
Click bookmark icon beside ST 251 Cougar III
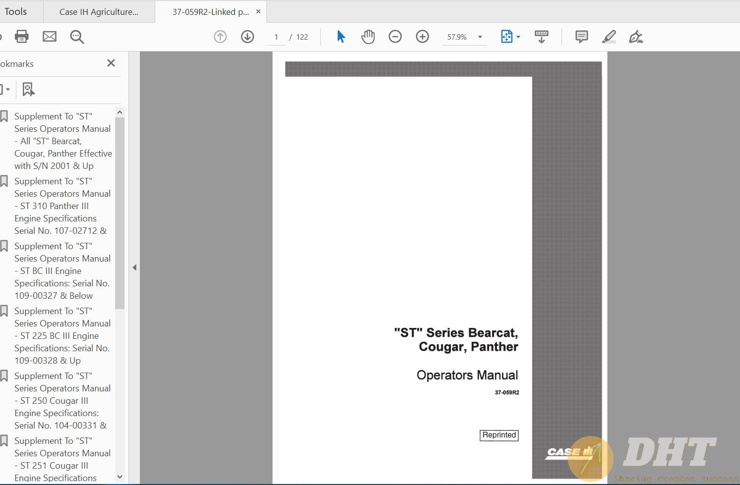(x=4, y=441)
